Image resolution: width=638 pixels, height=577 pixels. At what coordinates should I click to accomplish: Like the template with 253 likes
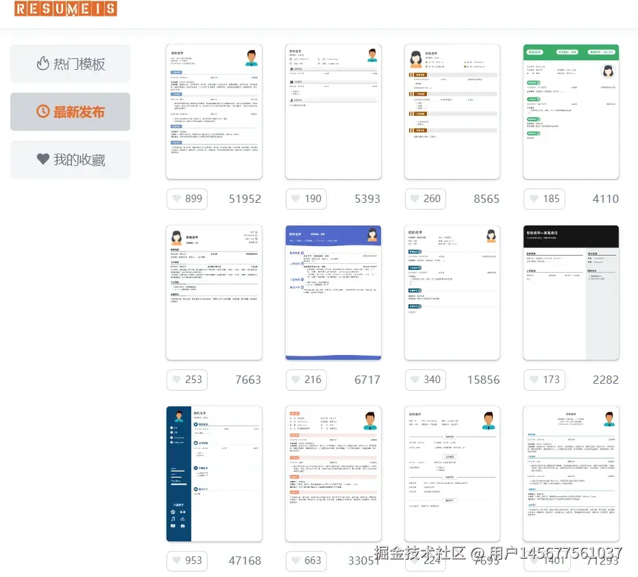pyautogui.click(x=187, y=380)
